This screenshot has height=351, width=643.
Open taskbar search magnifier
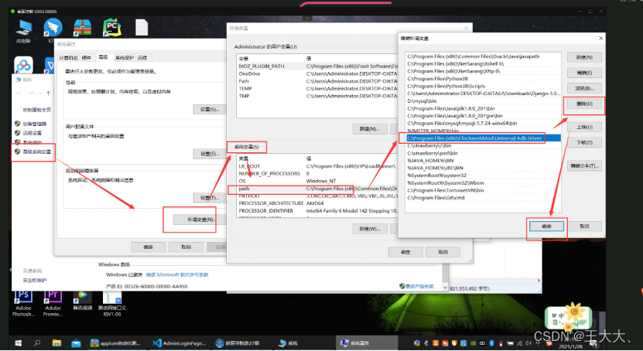click(37, 342)
